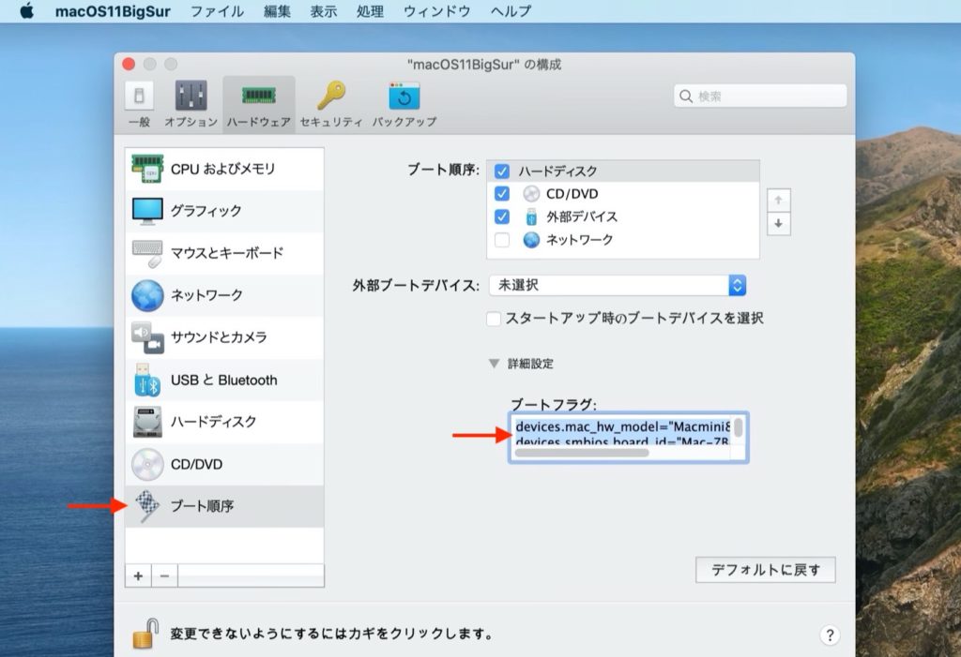
Task: Remove hardware device with minus button
Action: (x=164, y=576)
